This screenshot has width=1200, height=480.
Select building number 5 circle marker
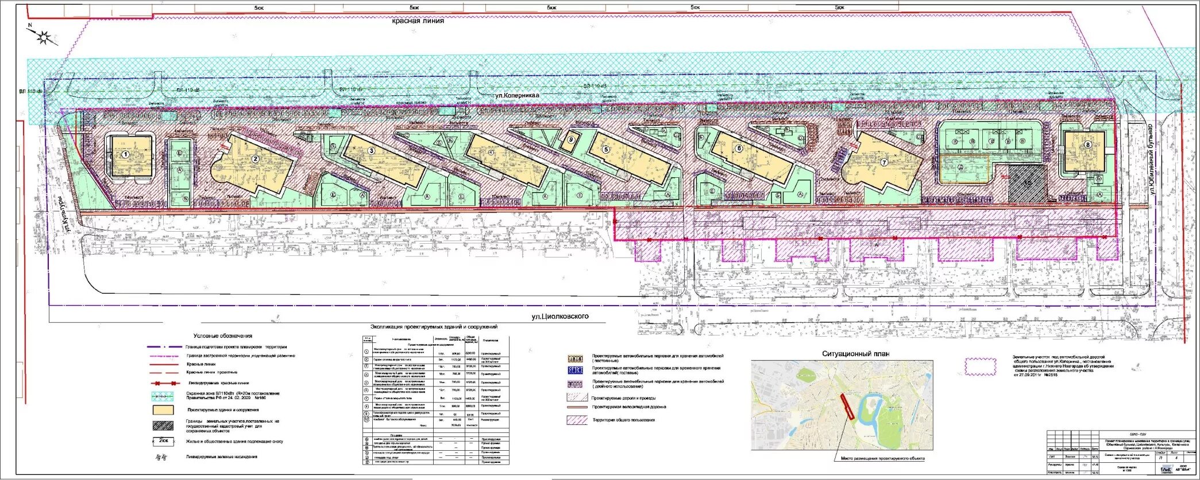coord(606,149)
